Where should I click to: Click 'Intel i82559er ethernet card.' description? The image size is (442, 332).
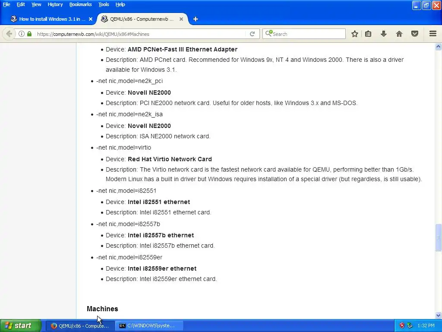coord(178,279)
